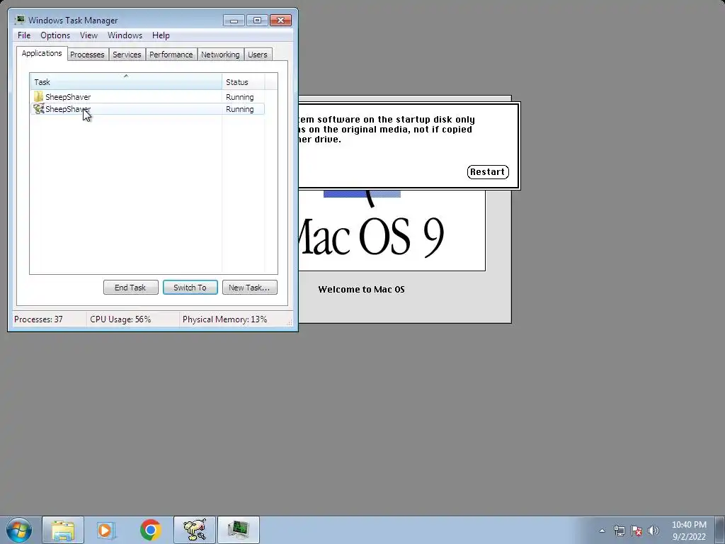Click the Start menu orb

19,530
